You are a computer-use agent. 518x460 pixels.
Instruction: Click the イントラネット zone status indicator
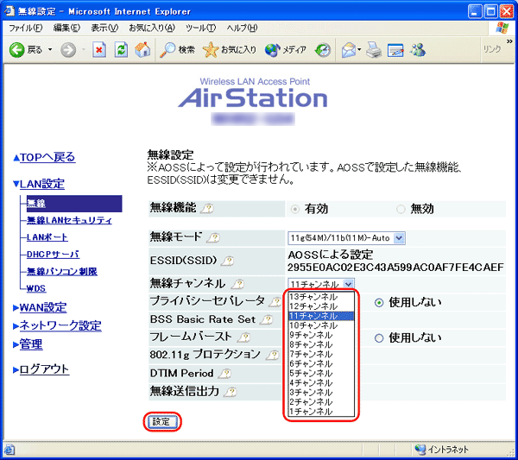[x=442, y=450]
